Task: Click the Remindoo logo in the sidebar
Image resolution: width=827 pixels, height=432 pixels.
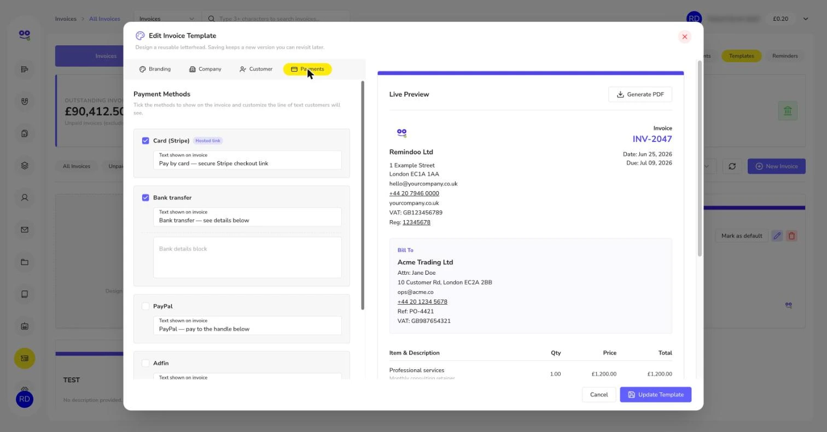Action: (25, 35)
